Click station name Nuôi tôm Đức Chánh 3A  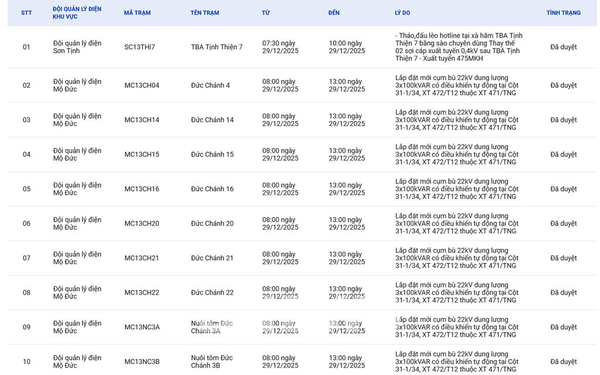212,327
